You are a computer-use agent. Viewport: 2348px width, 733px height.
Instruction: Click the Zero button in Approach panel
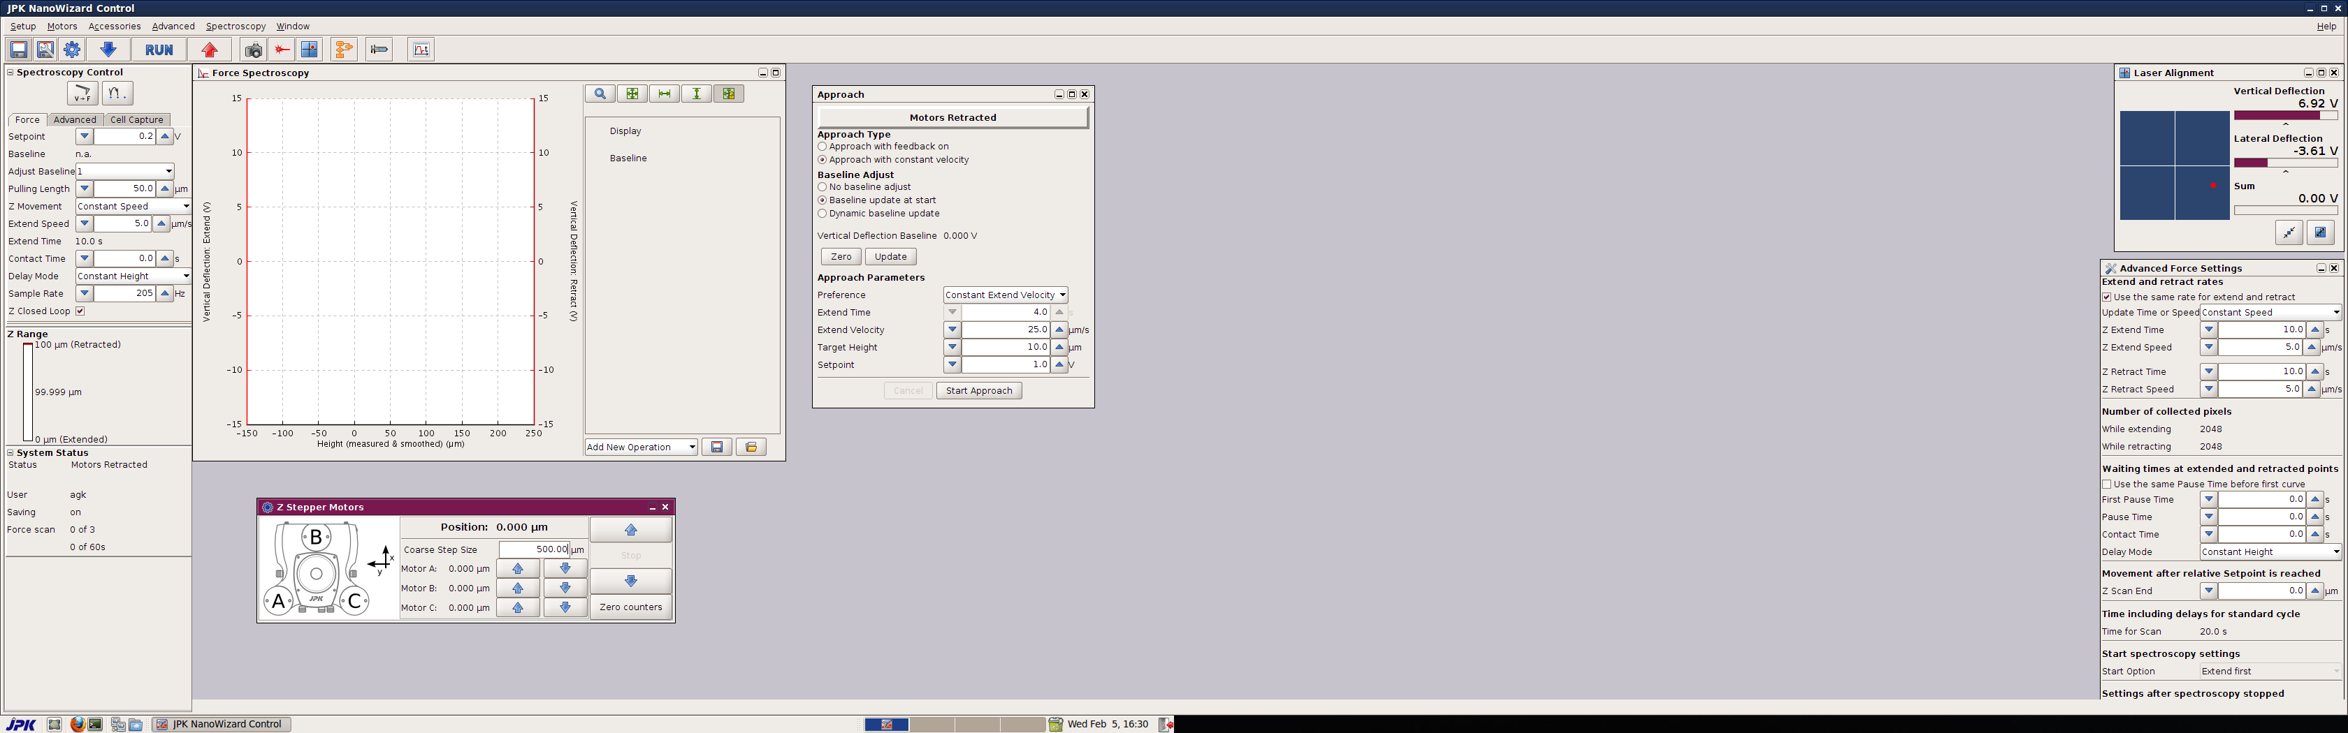[x=841, y=257]
